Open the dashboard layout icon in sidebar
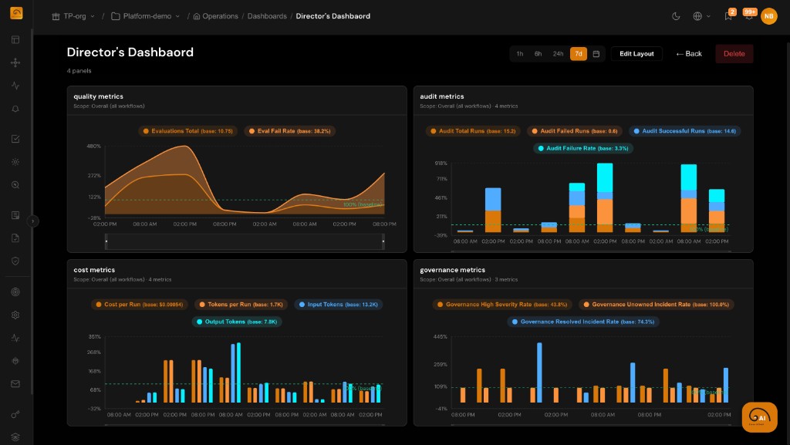This screenshot has width=790, height=445. coord(15,40)
